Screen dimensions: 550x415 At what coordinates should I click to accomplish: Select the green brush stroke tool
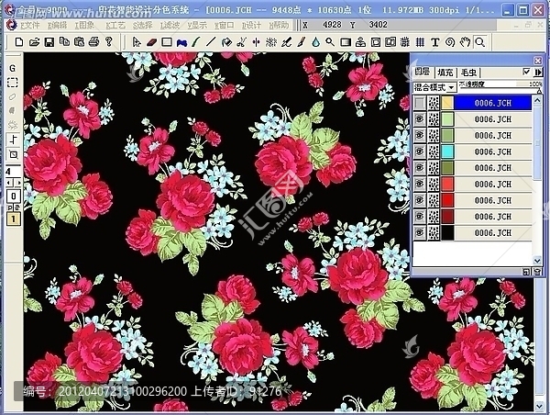click(196, 42)
